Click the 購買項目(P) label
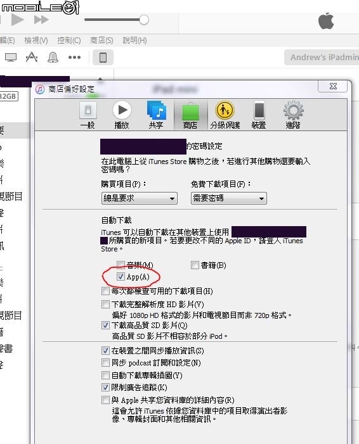 124,184
